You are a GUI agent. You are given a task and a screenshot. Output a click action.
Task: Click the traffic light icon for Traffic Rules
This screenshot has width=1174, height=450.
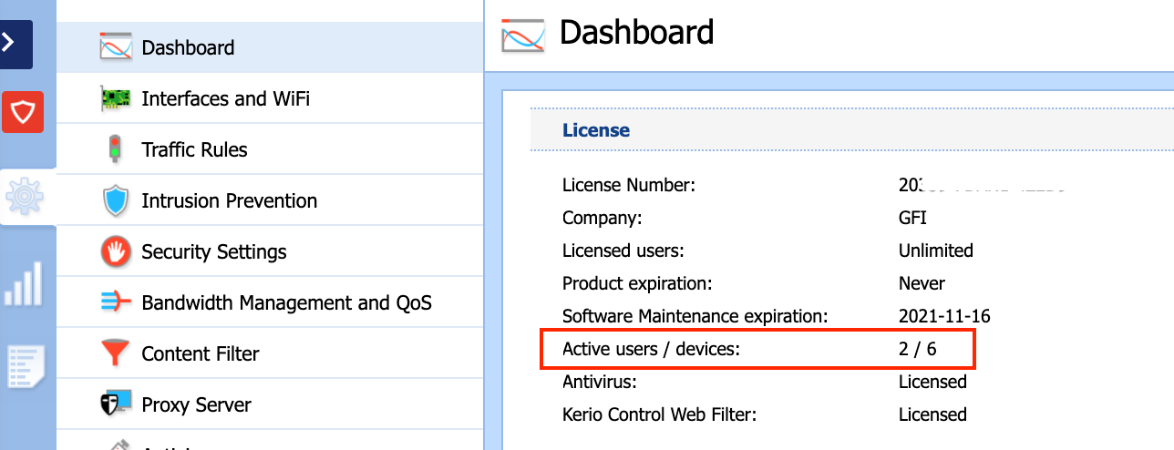[x=115, y=149]
